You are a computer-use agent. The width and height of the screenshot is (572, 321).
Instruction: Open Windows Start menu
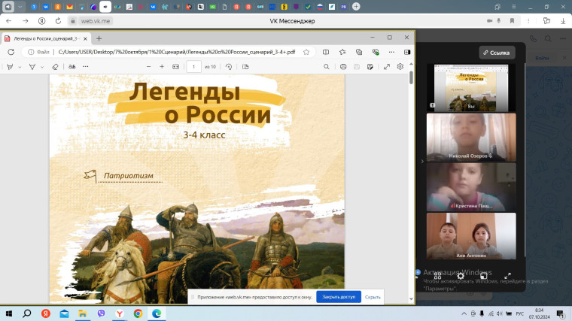coord(9,313)
